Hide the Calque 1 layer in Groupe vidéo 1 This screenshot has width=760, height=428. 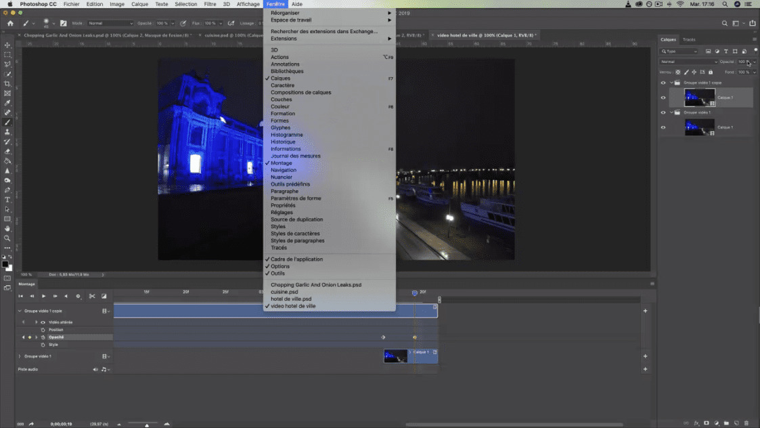[x=663, y=127]
